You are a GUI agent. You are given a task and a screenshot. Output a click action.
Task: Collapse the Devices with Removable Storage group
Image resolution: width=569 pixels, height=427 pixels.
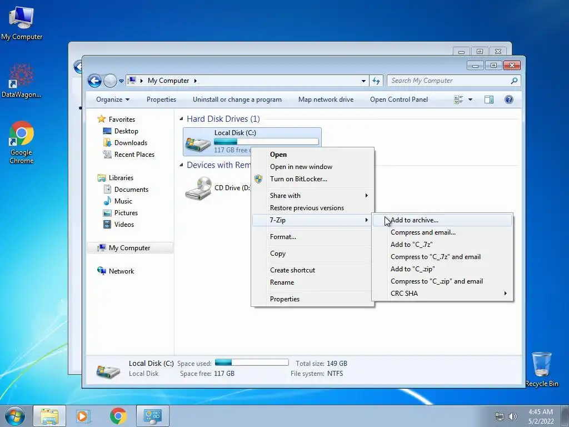point(181,165)
